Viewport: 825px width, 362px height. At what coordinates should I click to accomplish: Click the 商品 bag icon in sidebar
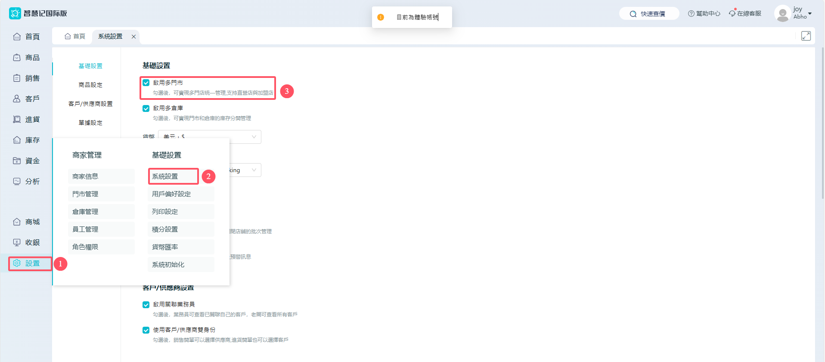17,57
